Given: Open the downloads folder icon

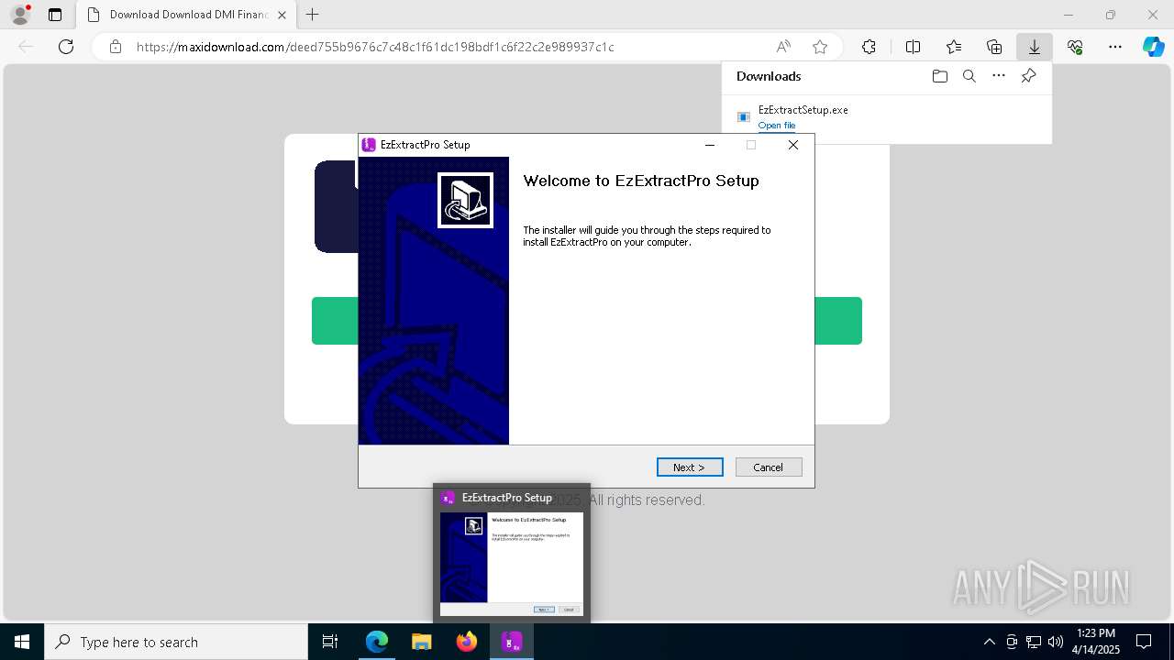Looking at the screenshot, I should 939,76.
